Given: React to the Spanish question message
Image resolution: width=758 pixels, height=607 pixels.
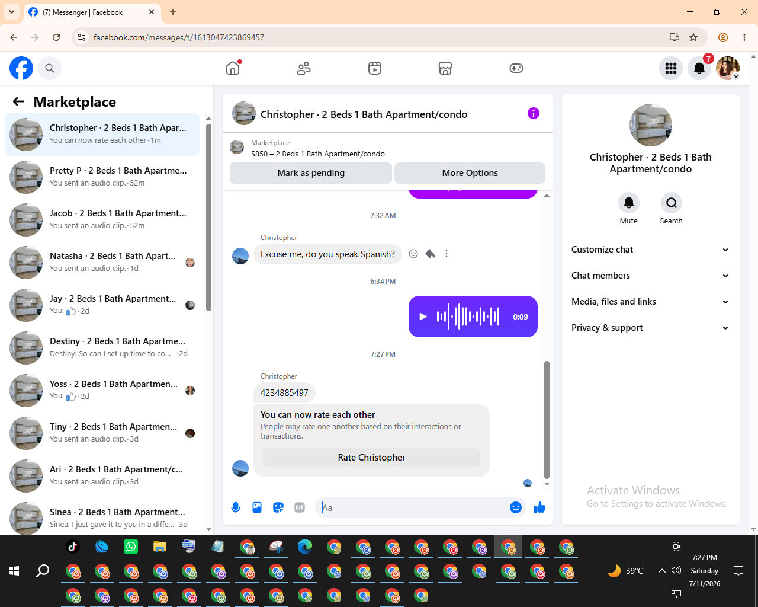Looking at the screenshot, I should 413,254.
